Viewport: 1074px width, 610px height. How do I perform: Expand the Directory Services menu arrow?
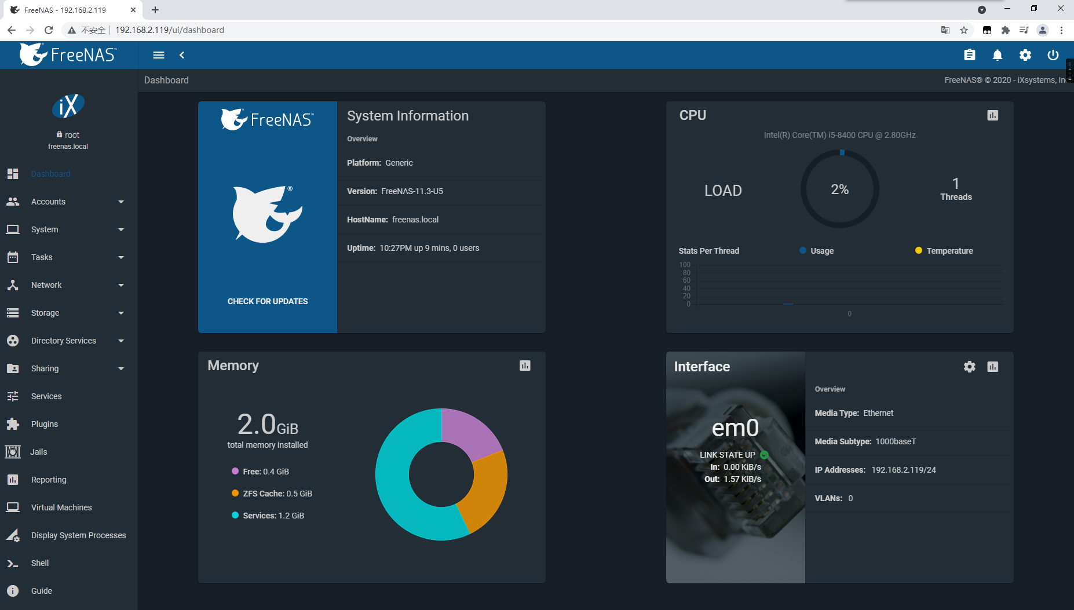[x=121, y=341]
